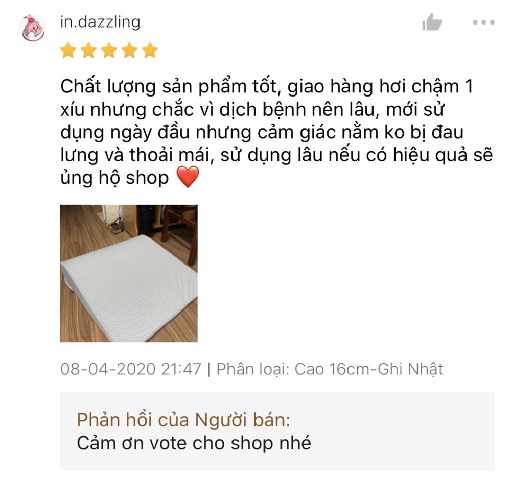Click the 'Phản hồi của Người bán' heading

click(x=183, y=420)
